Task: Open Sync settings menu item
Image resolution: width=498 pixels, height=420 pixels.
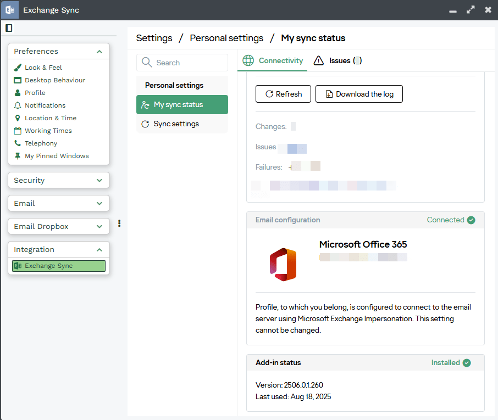Action: (182, 124)
